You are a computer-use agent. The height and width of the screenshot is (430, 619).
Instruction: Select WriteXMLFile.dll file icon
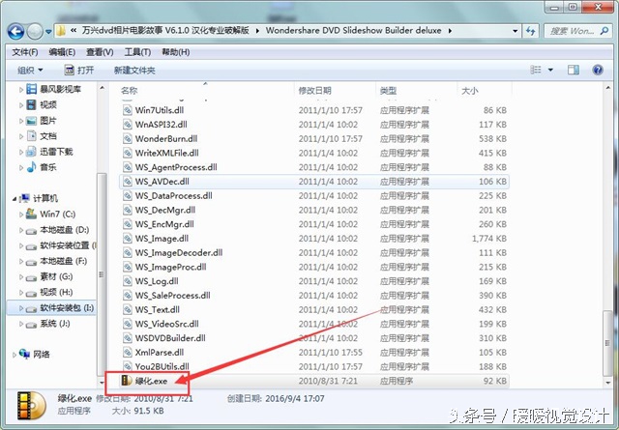click(127, 153)
